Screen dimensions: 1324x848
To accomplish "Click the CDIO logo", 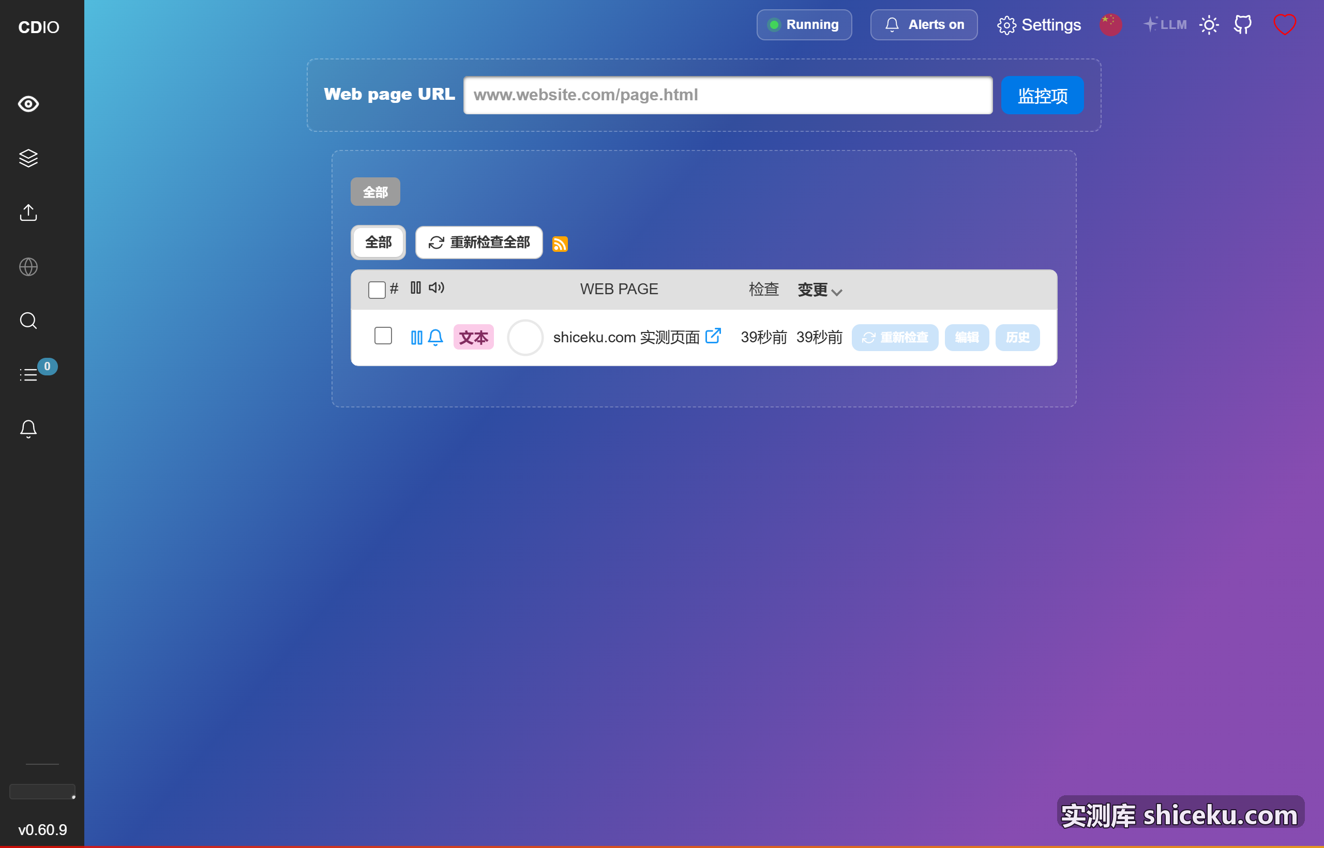I will 39,27.
